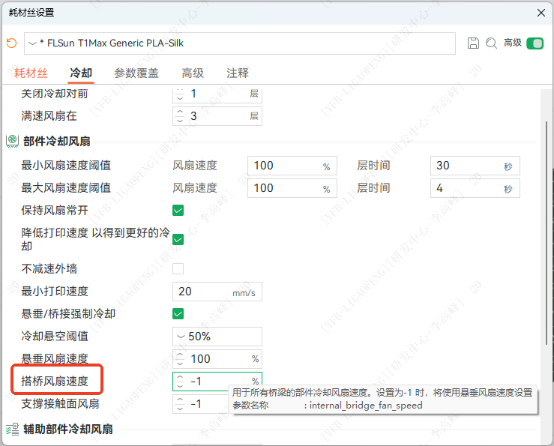Open the search settings magnifier icon
The width and height of the screenshot is (554, 446).
[491, 43]
